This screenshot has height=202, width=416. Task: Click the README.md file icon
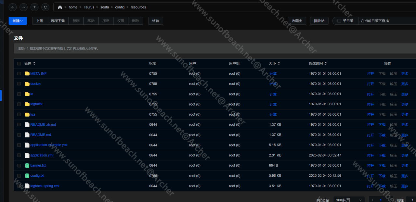27,135
